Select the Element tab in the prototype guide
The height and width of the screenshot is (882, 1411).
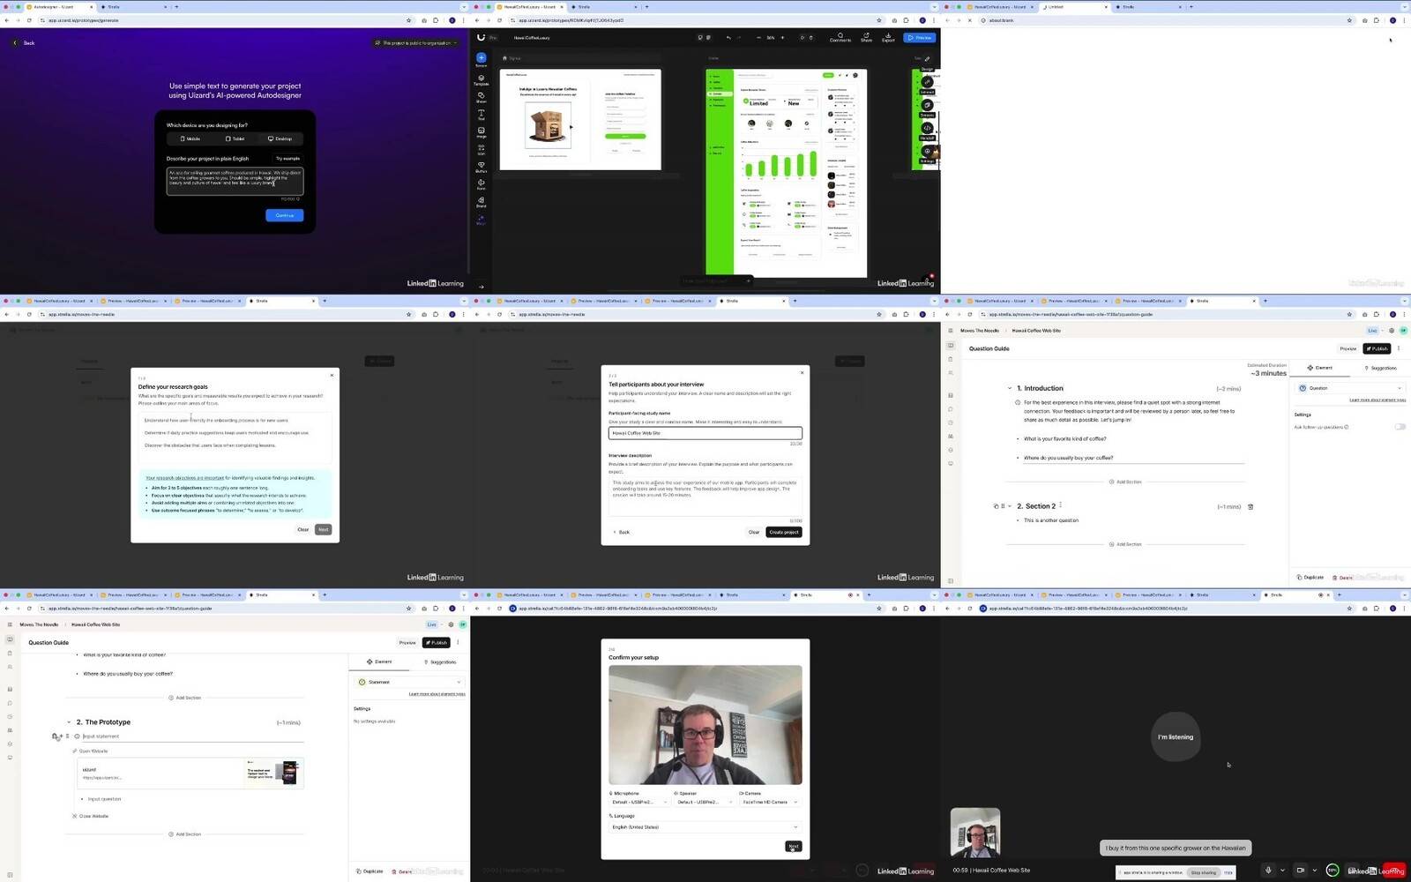(x=379, y=661)
